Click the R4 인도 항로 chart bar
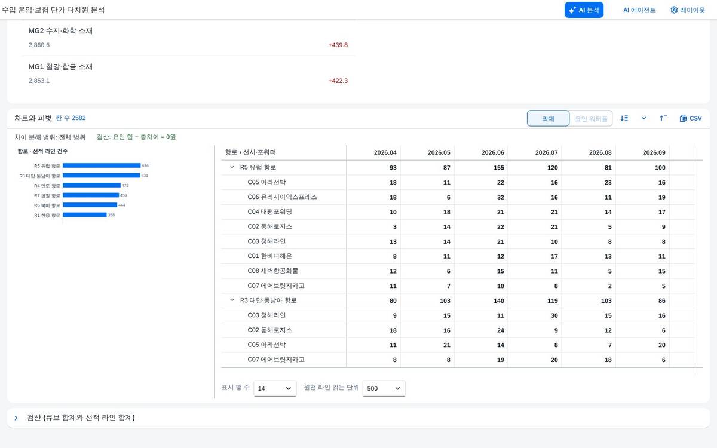 coord(91,185)
